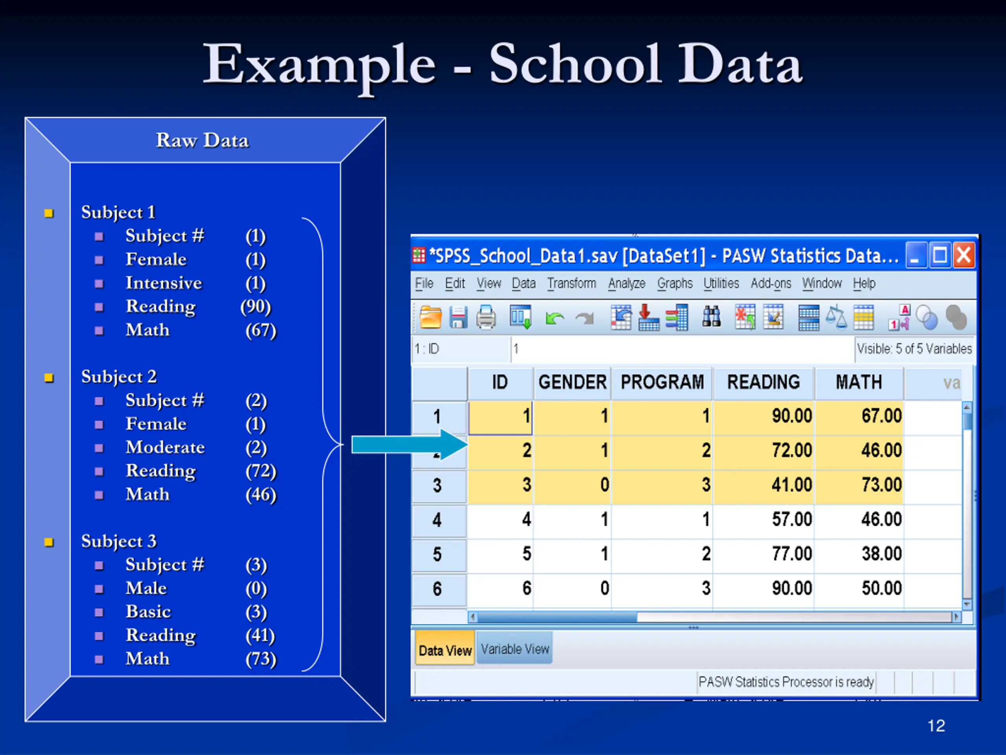Open the Graphs menu
The image size is (1006, 755).
(675, 284)
